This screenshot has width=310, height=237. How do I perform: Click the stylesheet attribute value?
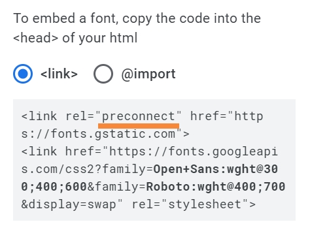tap(205, 204)
